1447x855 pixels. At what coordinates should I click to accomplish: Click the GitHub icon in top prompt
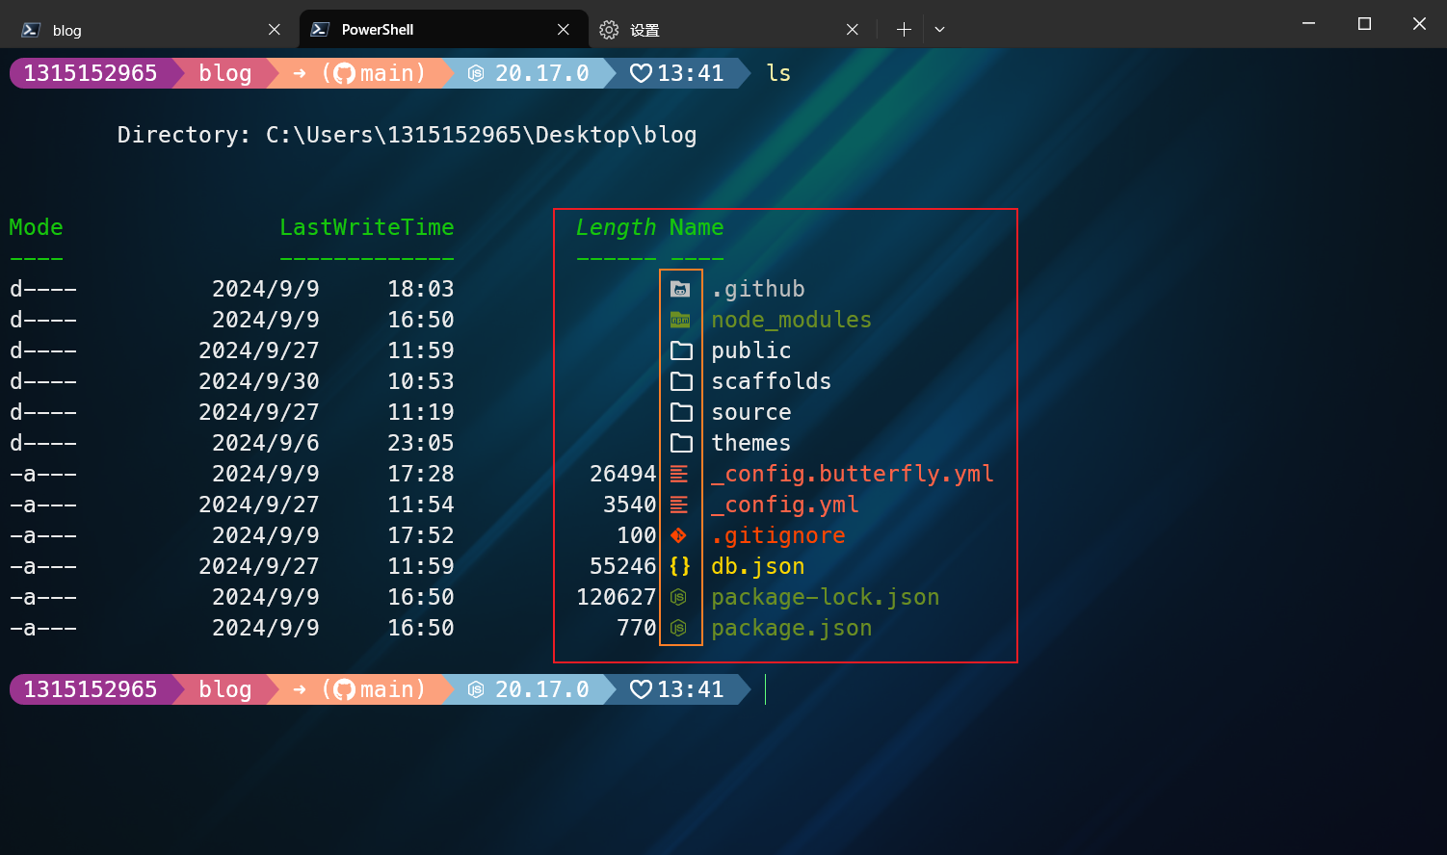(x=344, y=73)
